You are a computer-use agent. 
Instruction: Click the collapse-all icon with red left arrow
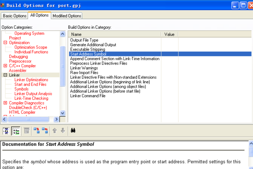45,130
